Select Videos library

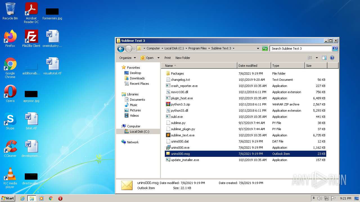point(134,116)
